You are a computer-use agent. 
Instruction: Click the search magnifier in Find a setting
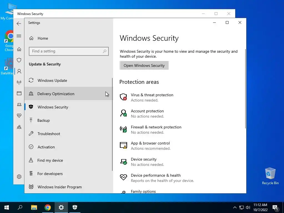pos(105,51)
